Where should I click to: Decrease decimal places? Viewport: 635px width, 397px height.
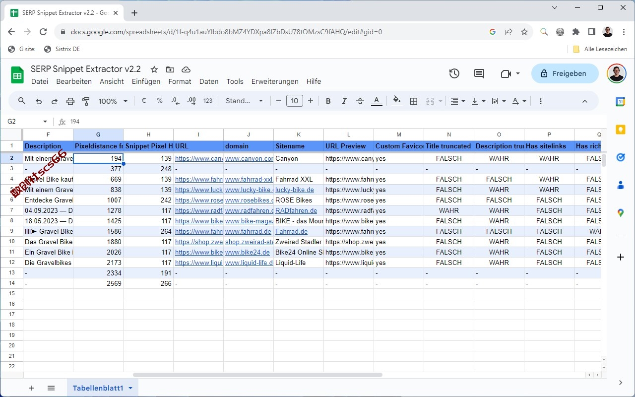(176, 101)
